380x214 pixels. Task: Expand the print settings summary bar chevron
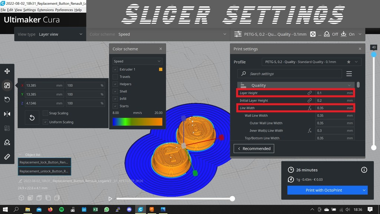360,34
